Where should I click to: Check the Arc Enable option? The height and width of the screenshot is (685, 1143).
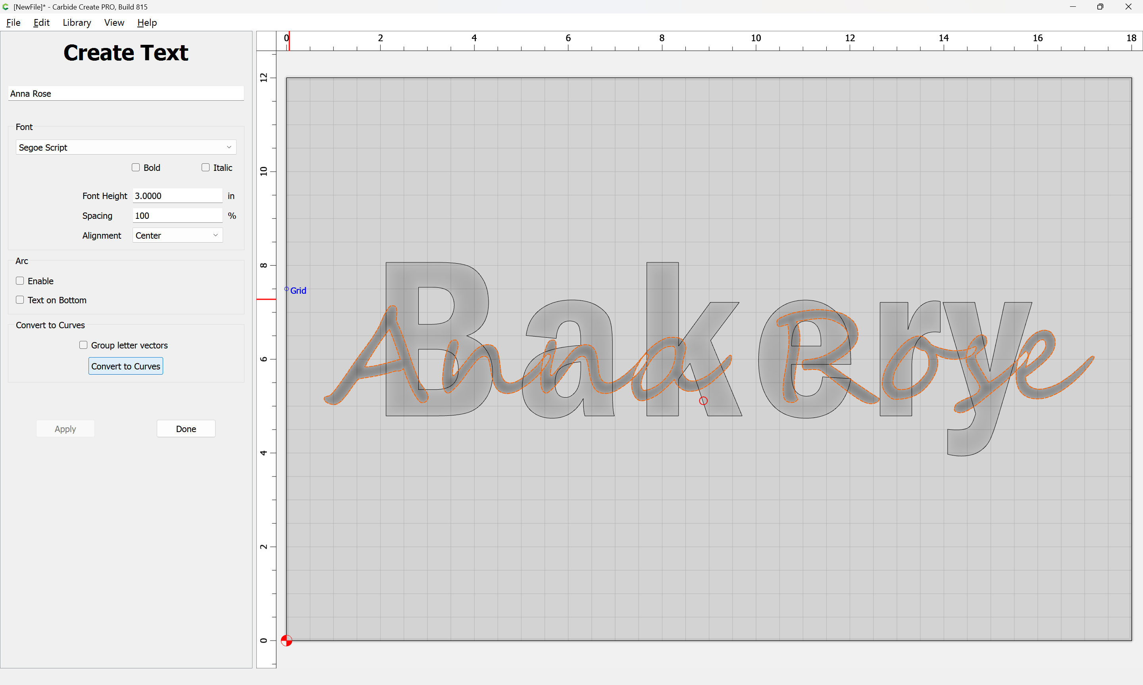pos(20,281)
